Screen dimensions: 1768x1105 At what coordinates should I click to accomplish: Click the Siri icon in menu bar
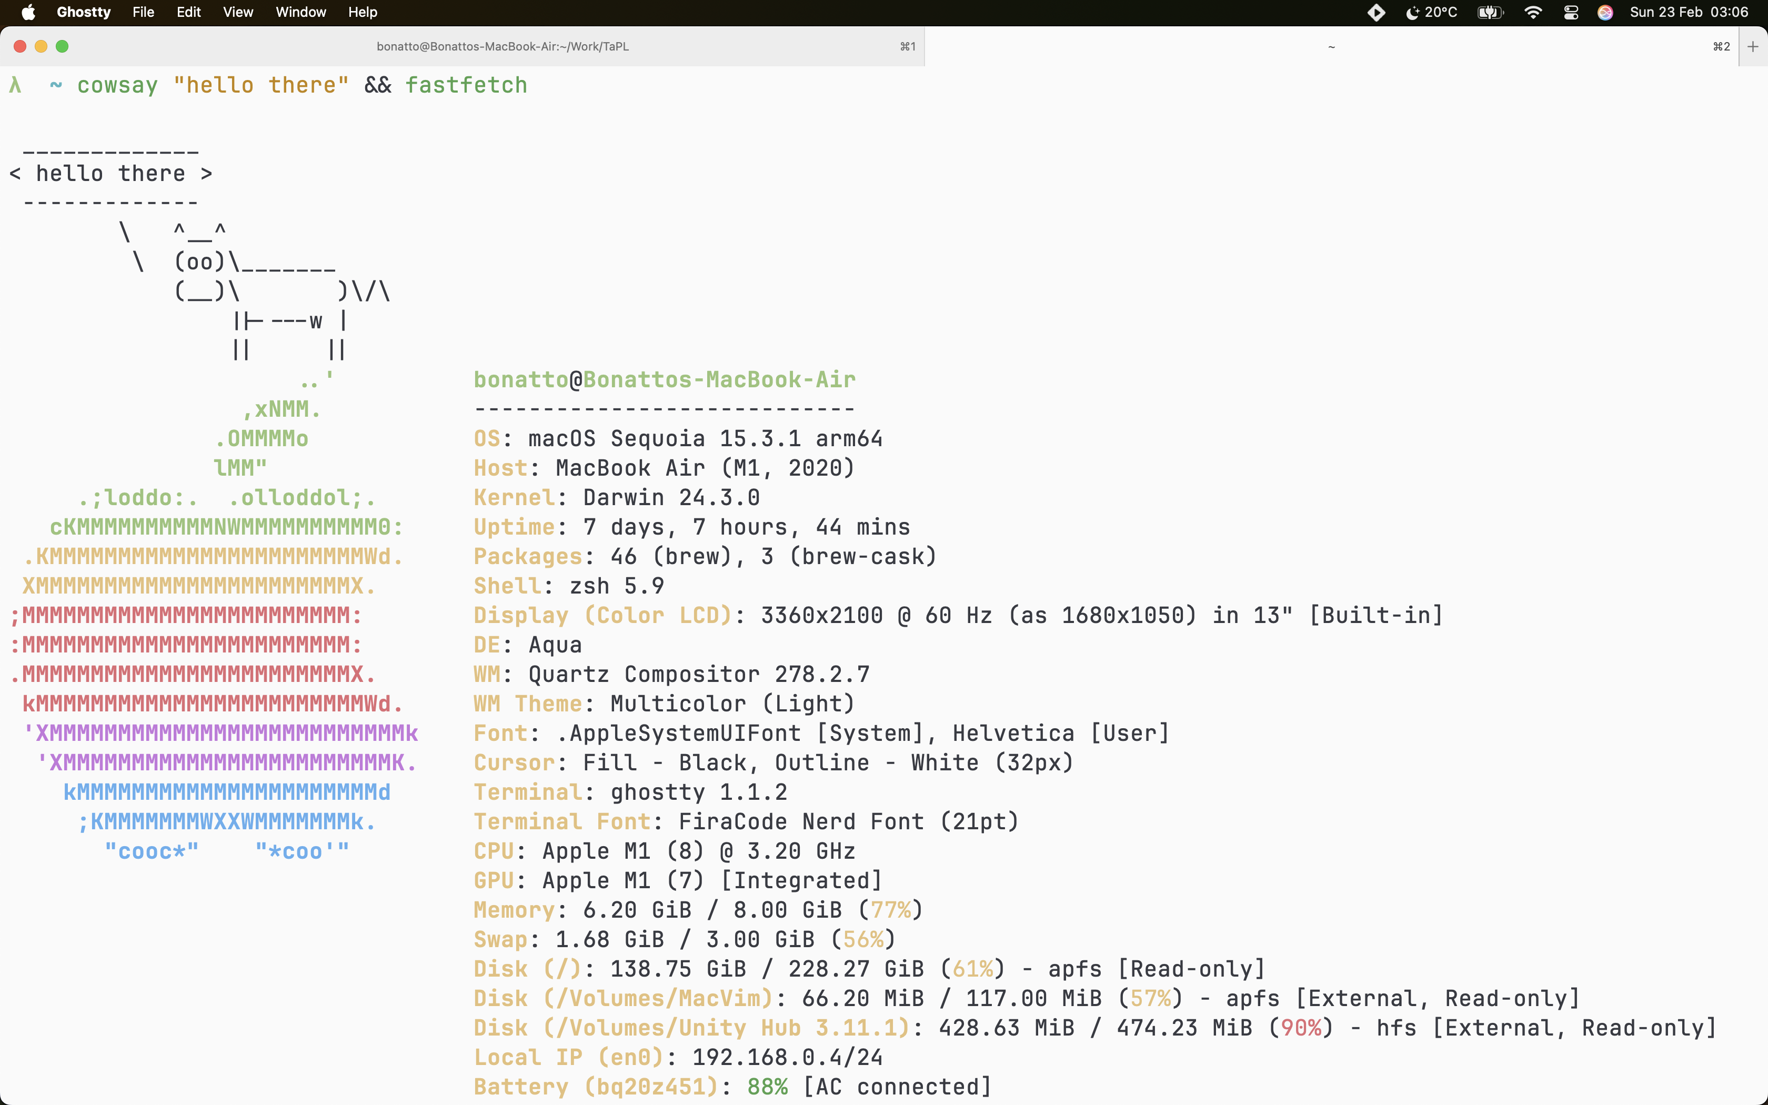pyautogui.click(x=1605, y=13)
